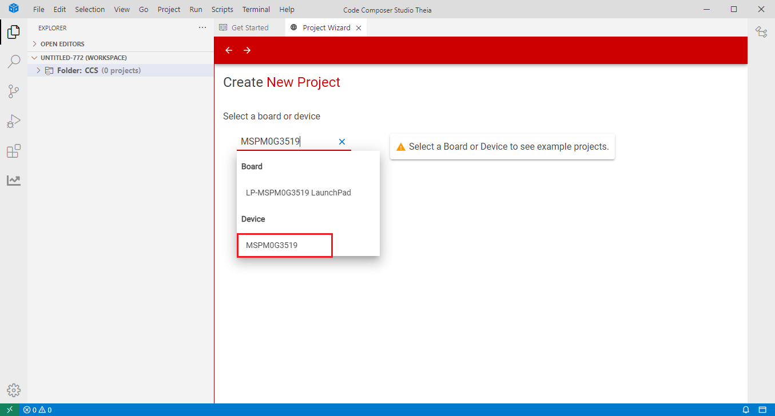Open the View menu
The width and height of the screenshot is (775, 416).
122,10
